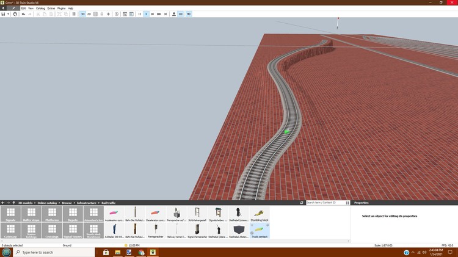Open the Plugins menu
Image resolution: width=458 pixels, height=257 pixels.
[61, 8]
